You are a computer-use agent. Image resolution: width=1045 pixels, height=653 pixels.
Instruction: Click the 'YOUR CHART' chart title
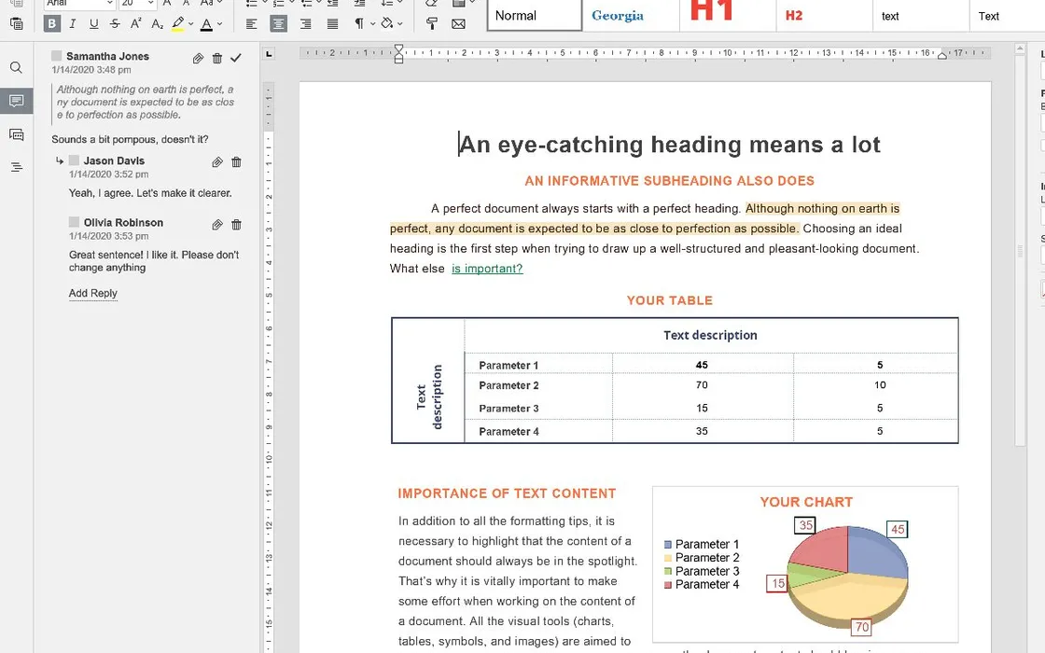click(x=806, y=503)
